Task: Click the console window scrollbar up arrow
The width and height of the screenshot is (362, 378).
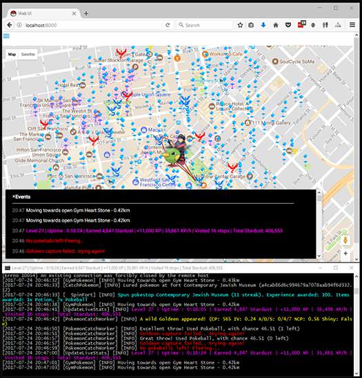Action: pos(356,276)
